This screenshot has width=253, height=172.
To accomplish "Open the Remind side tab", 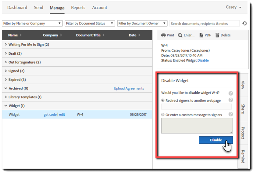I will [243, 156].
